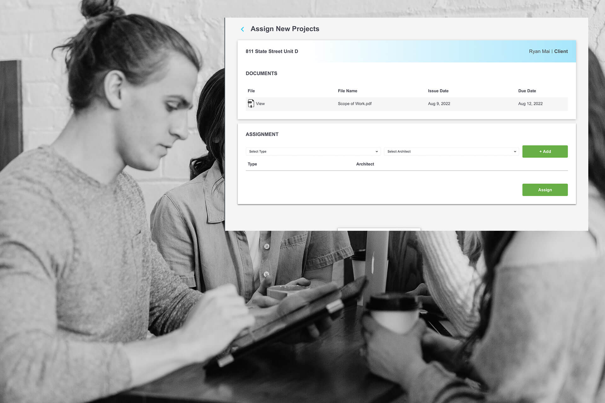Select the Aug 9, 2022 issue date
Screen dimensions: 605x403
(x=439, y=104)
